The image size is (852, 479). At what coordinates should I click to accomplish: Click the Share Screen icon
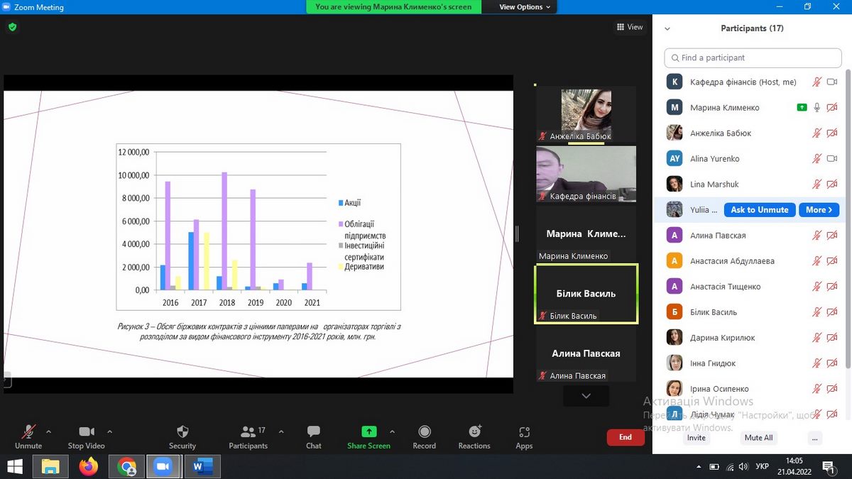click(368, 432)
